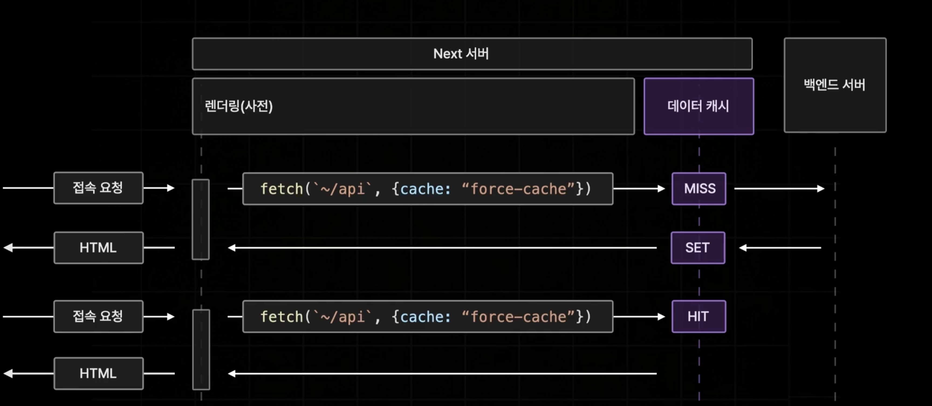
Task: Click the first fetch force-cache code box
Action: pyautogui.click(x=428, y=189)
